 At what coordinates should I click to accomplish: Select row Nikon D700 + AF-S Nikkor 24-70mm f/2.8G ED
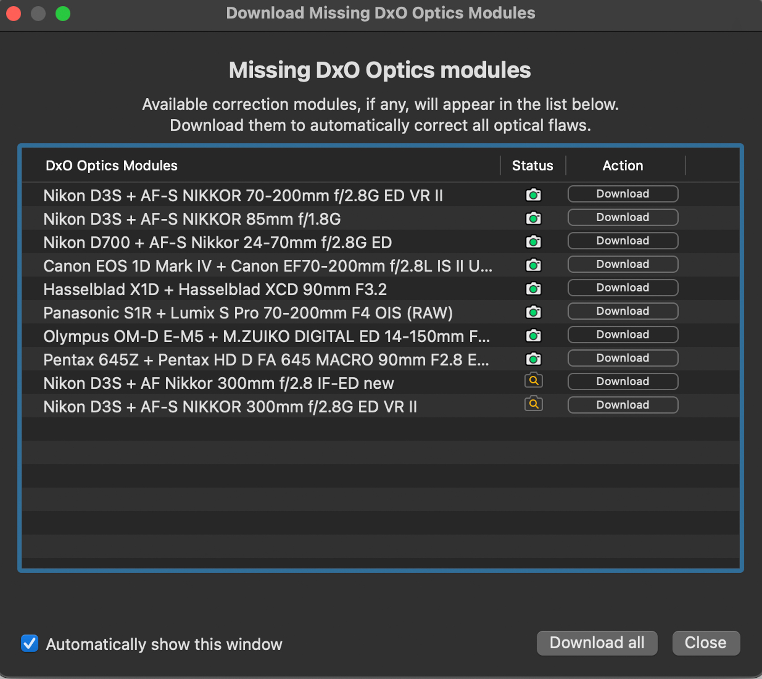(381, 241)
